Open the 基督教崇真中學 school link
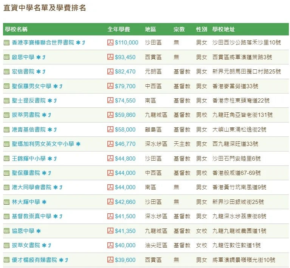 coord(32,216)
